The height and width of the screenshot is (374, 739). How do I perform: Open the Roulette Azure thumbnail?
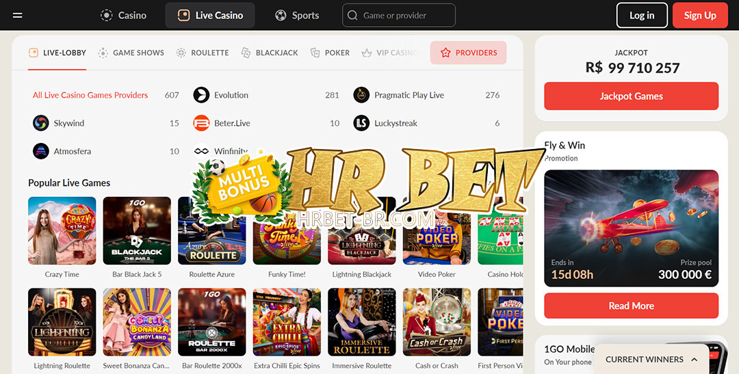pos(212,231)
